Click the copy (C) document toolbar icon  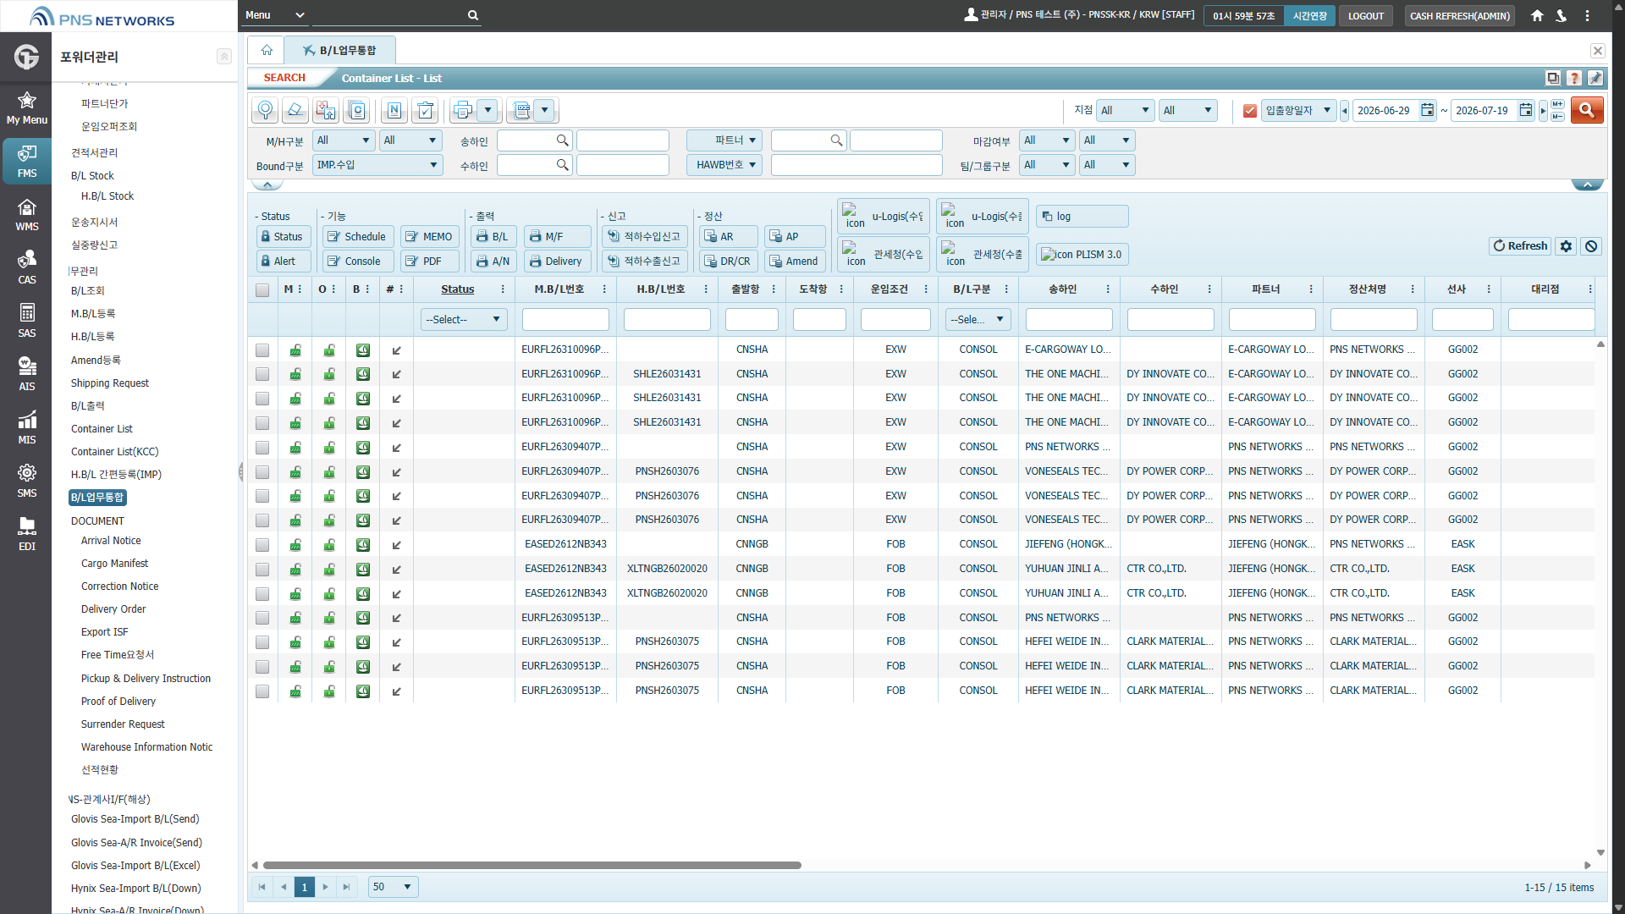pyautogui.click(x=357, y=110)
